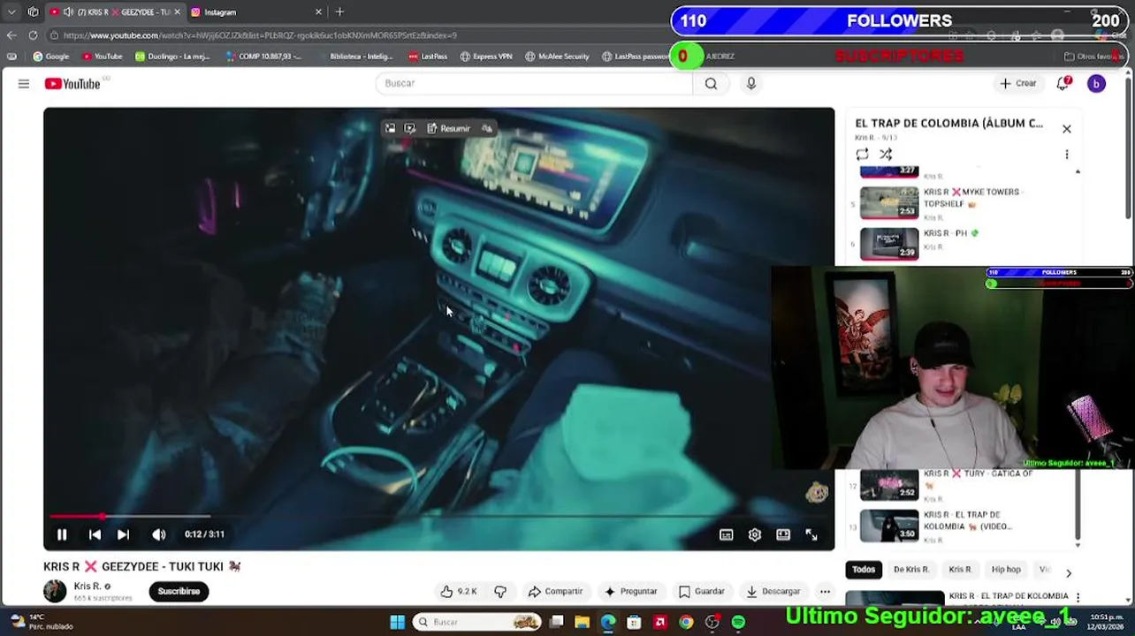
Task: Select the Kris R filter chip
Action: 960,570
